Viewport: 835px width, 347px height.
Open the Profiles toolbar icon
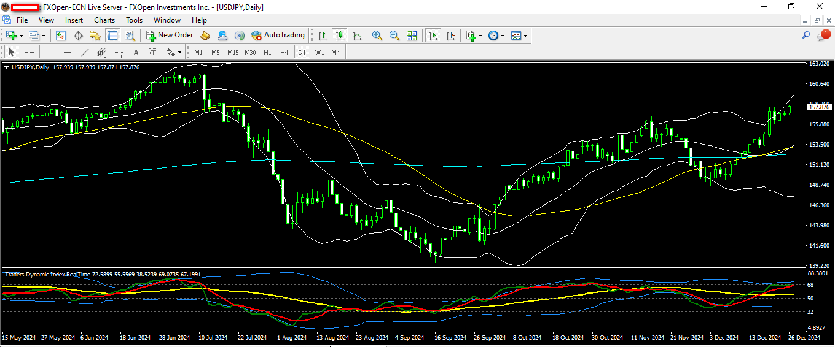point(34,36)
